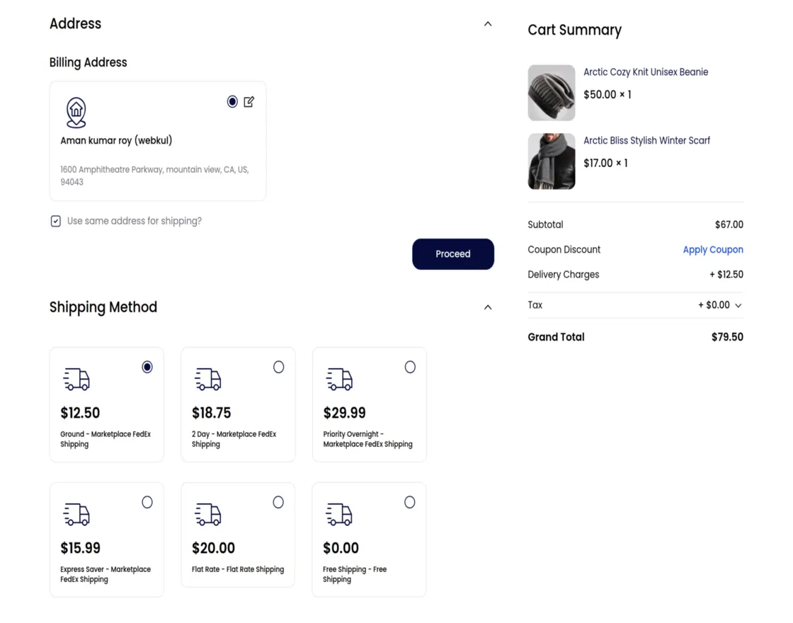Click the Coupon Discount label
The width and height of the screenshot is (793, 623).
[x=564, y=249]
